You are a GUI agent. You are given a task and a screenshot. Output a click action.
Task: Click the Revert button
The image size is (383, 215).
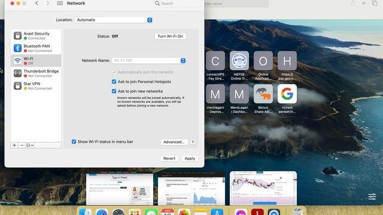coord(169,158)
